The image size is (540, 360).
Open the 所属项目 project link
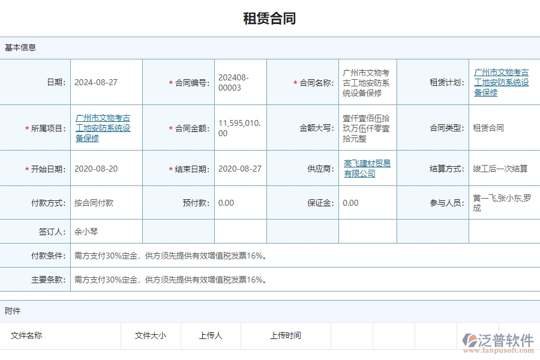[x=103, y=127]
